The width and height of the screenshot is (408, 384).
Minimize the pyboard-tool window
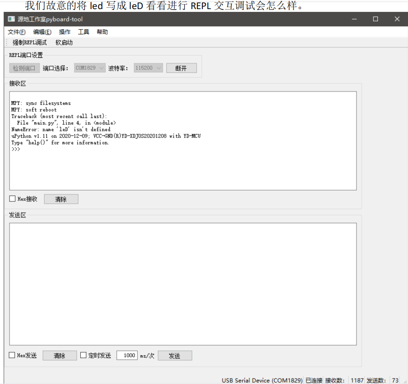354,19
